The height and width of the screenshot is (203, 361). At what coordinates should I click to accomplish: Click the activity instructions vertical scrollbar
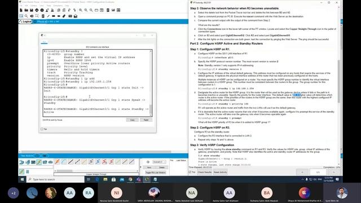click(x=339, y=85)
